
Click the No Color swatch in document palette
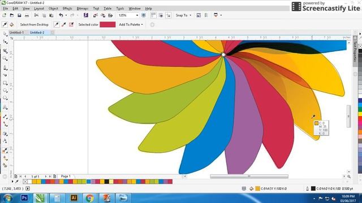point(25,182)
